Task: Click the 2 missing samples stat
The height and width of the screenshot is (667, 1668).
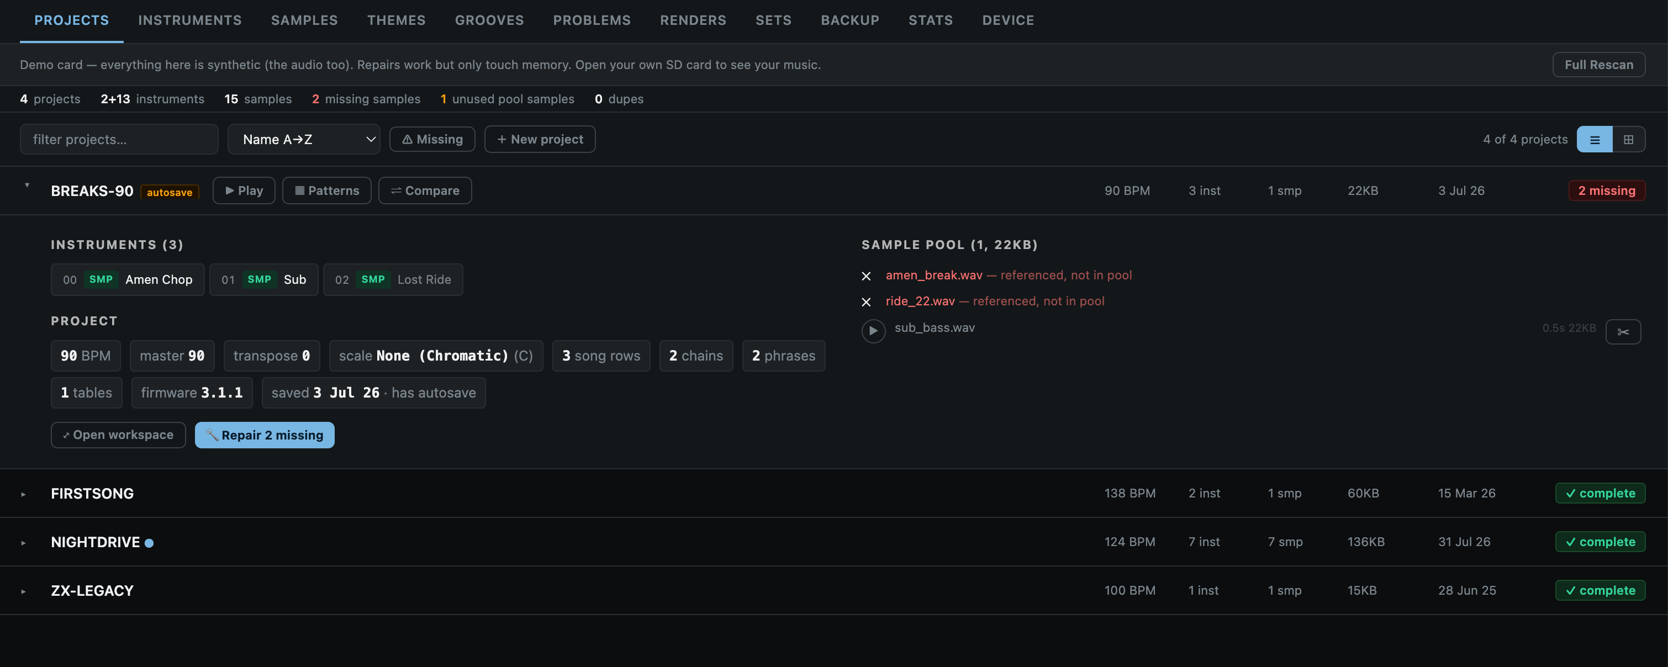Action: point(366,99)
